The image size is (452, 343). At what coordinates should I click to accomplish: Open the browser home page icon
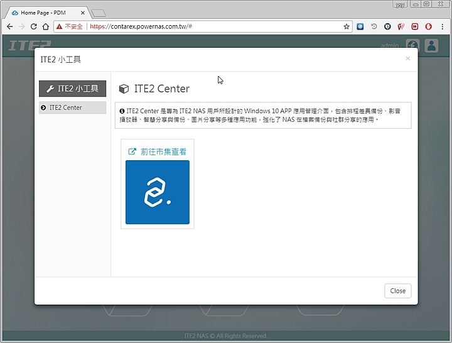tap(46, 26)
